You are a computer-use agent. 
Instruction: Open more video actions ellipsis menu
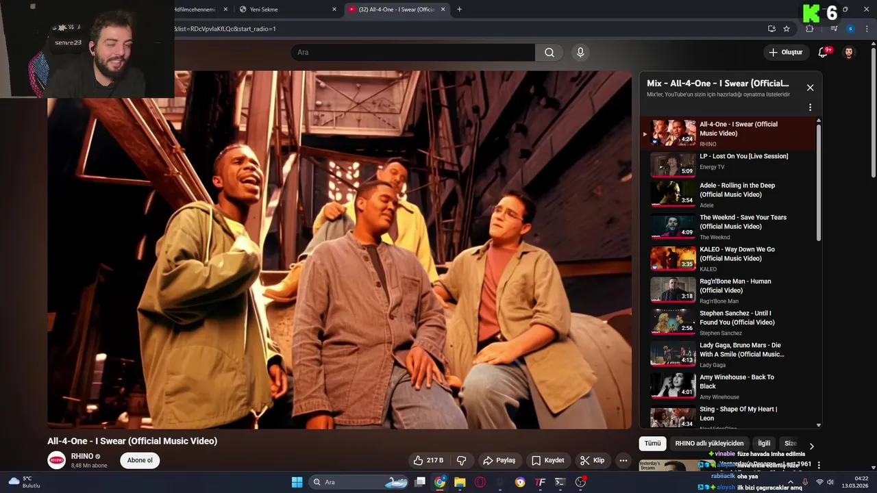click(623, 460)
